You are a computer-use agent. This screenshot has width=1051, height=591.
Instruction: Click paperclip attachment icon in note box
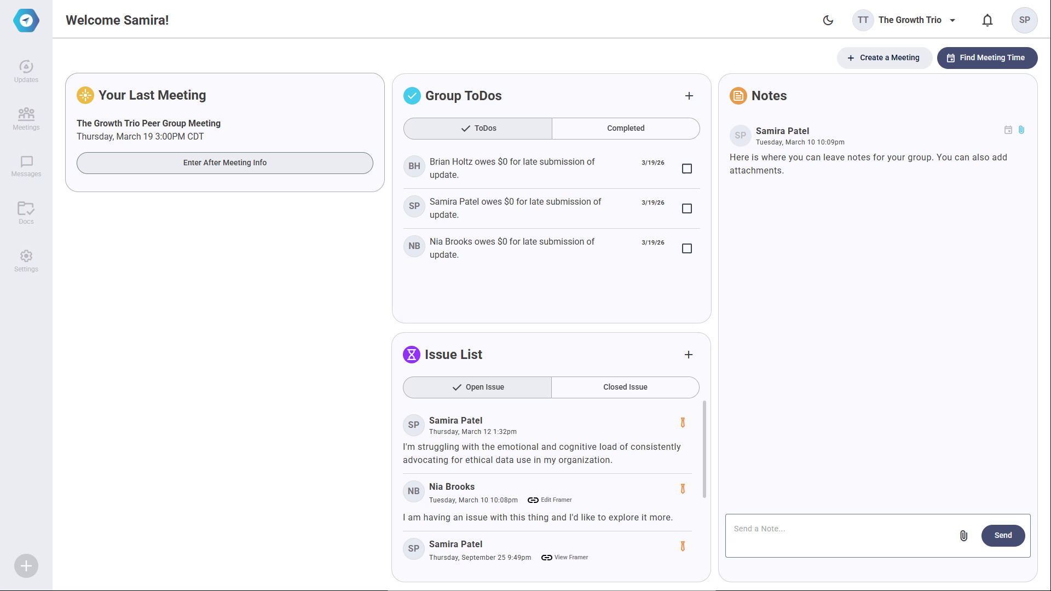[x=963, y=536]
